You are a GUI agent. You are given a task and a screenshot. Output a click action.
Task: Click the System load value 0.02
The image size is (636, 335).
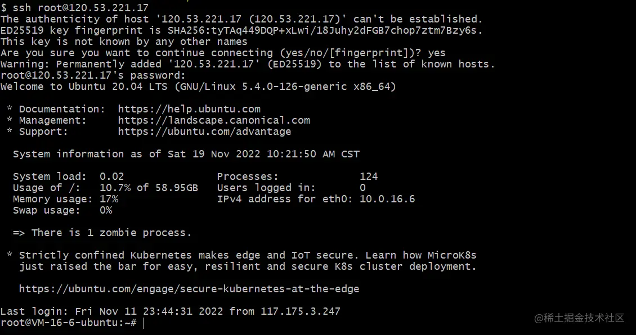click(x=112, y=176)
